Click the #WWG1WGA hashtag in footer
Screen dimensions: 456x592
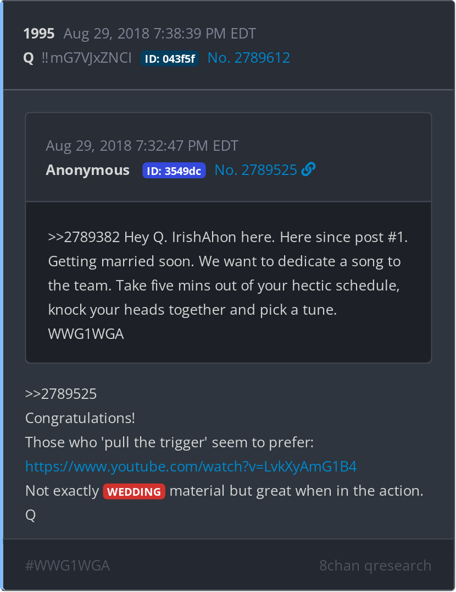[68, 566]
